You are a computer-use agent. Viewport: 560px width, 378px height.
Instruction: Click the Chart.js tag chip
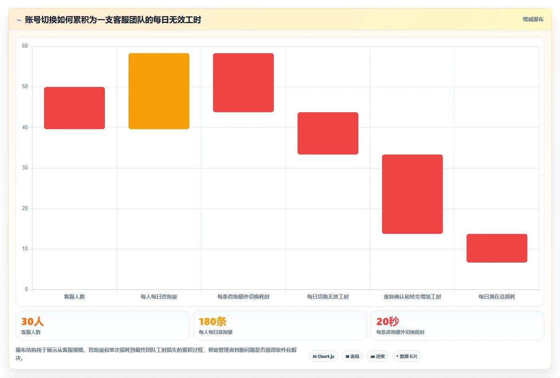click(323, 356)
